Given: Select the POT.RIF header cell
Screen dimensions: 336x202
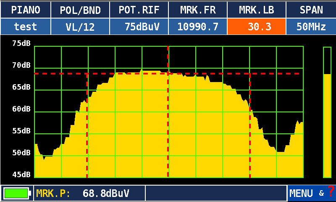Looking at the screenshot, I should [139, 10].
